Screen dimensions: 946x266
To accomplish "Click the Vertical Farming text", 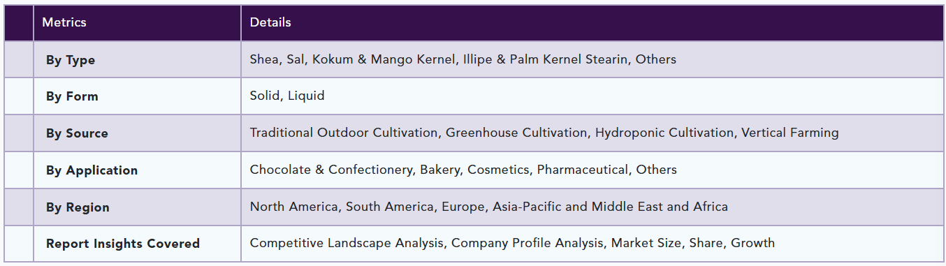I will [790, 133].
